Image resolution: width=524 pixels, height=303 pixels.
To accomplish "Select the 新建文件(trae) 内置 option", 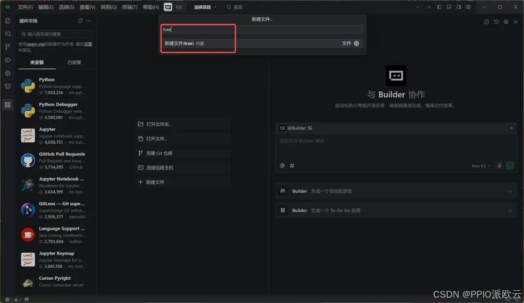I will point(262,44).
